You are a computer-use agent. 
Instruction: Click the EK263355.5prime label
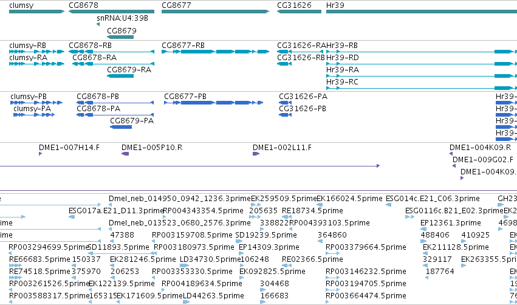coord(489,260)
